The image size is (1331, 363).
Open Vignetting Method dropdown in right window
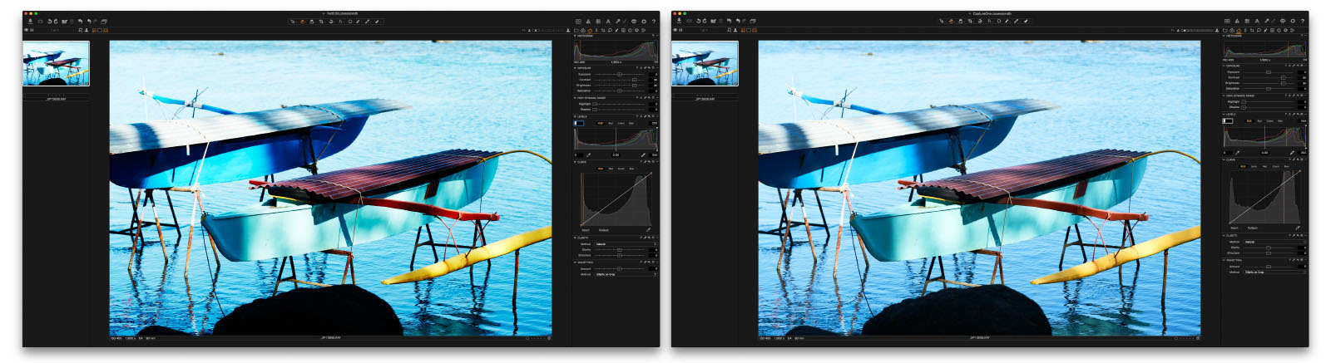click(x=1274, y=272)
